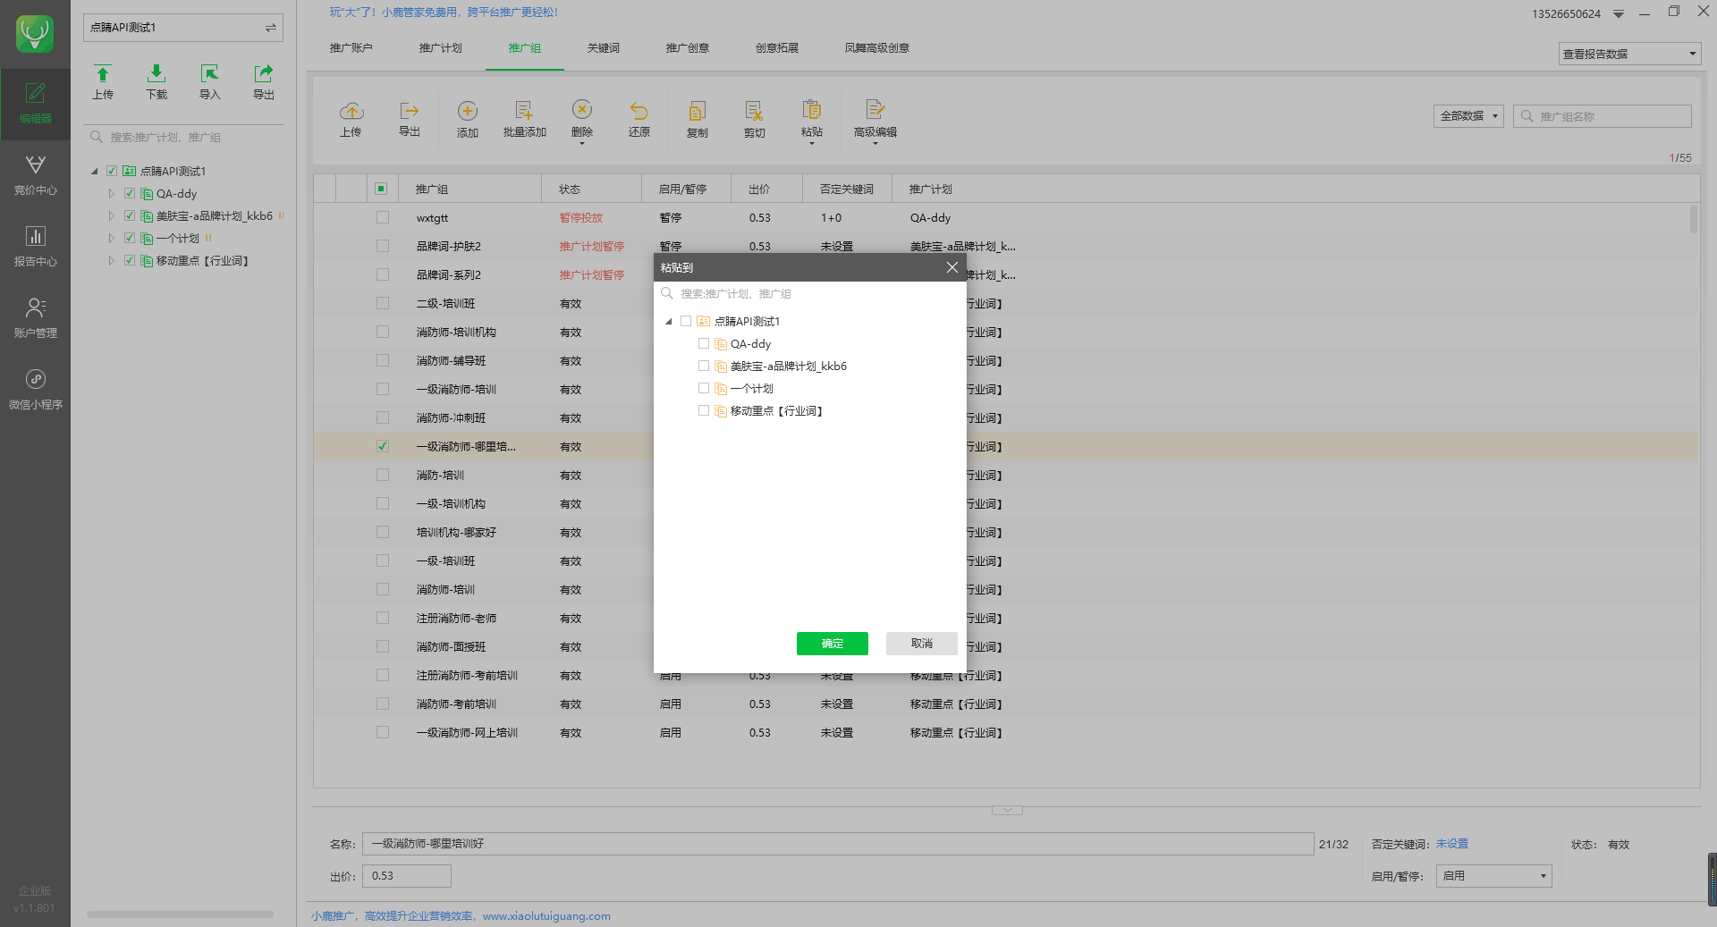Uncheck QA-ddy in the left tree

click(130, 193)
